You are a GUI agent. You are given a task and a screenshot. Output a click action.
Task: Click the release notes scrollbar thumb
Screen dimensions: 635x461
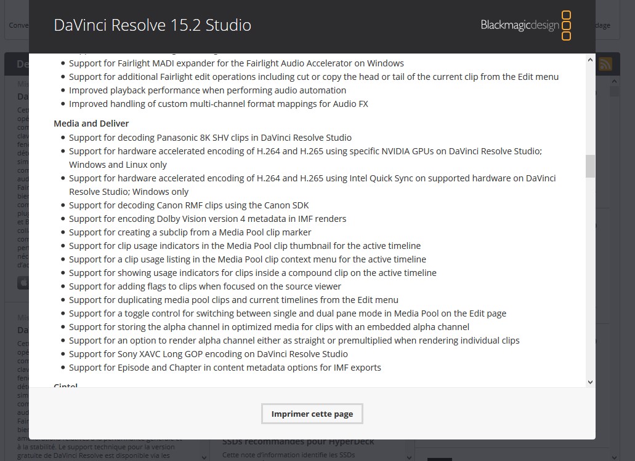click(590, 166)
